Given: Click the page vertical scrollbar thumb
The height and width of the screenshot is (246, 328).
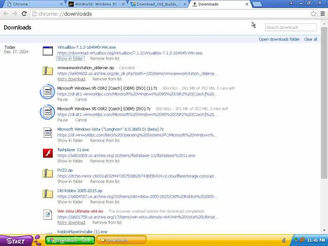Looking at the screenshot, I should click(x=324, y=103).
